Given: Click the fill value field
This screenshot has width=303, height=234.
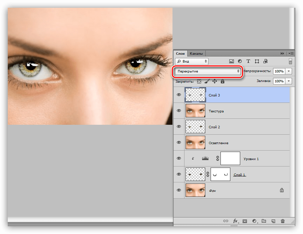Looking at the screenshot, I should (279, 81).
